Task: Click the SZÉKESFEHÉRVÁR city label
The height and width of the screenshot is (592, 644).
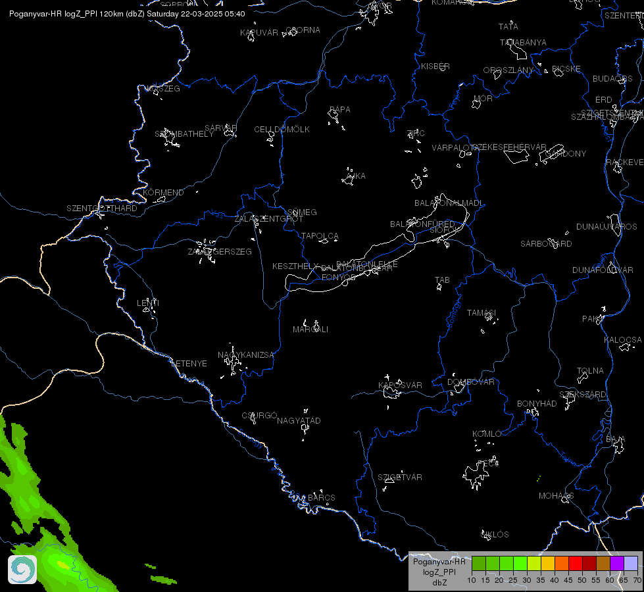Action: [x=509, y=147]
